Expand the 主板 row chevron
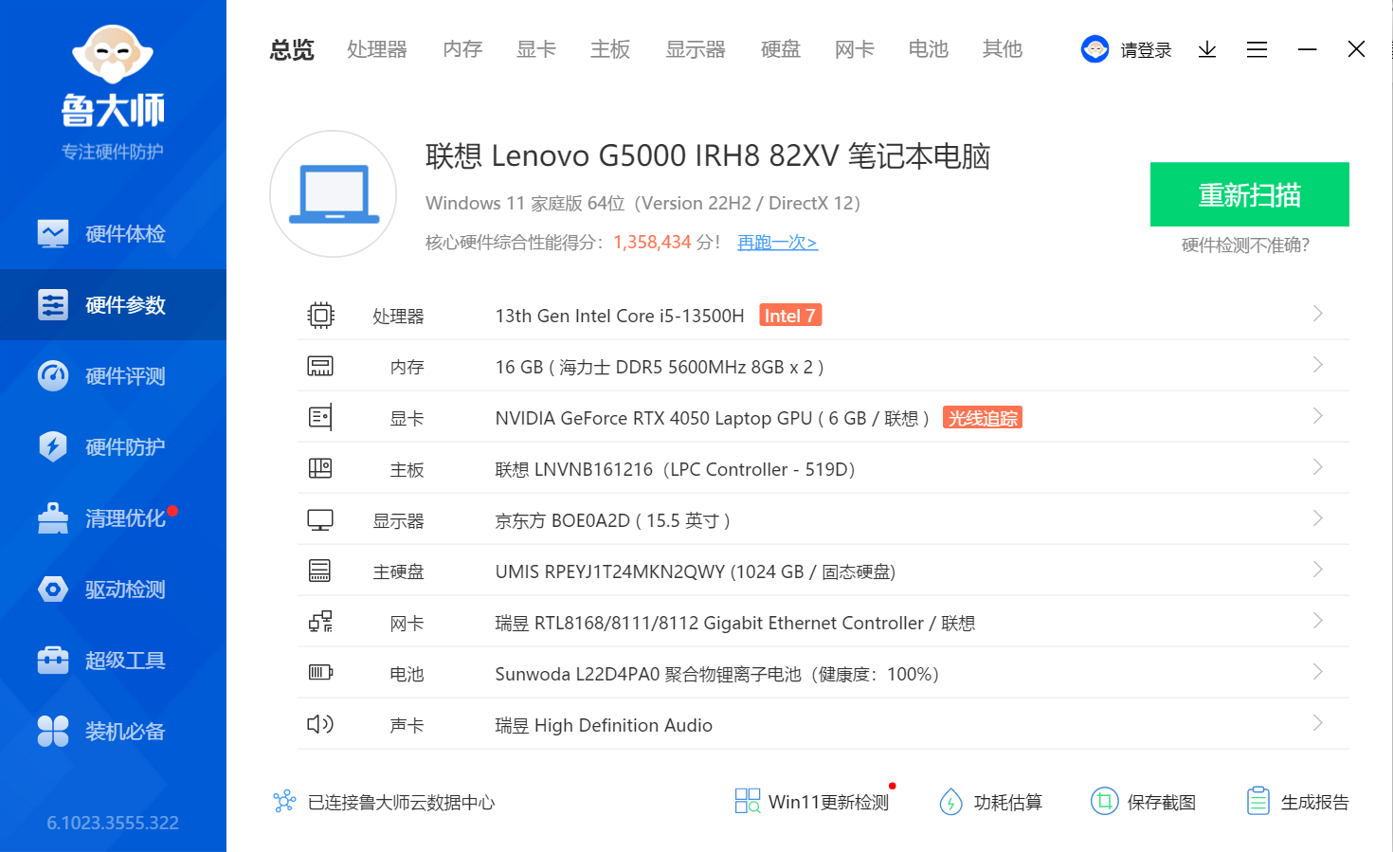1393x852 pixels. 1317,467
